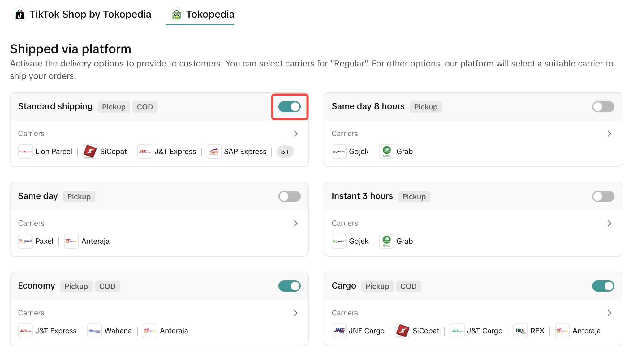Click the Lion Parcel carrier logo
This screenshot has width=633, height=355.
pos(25,152)
